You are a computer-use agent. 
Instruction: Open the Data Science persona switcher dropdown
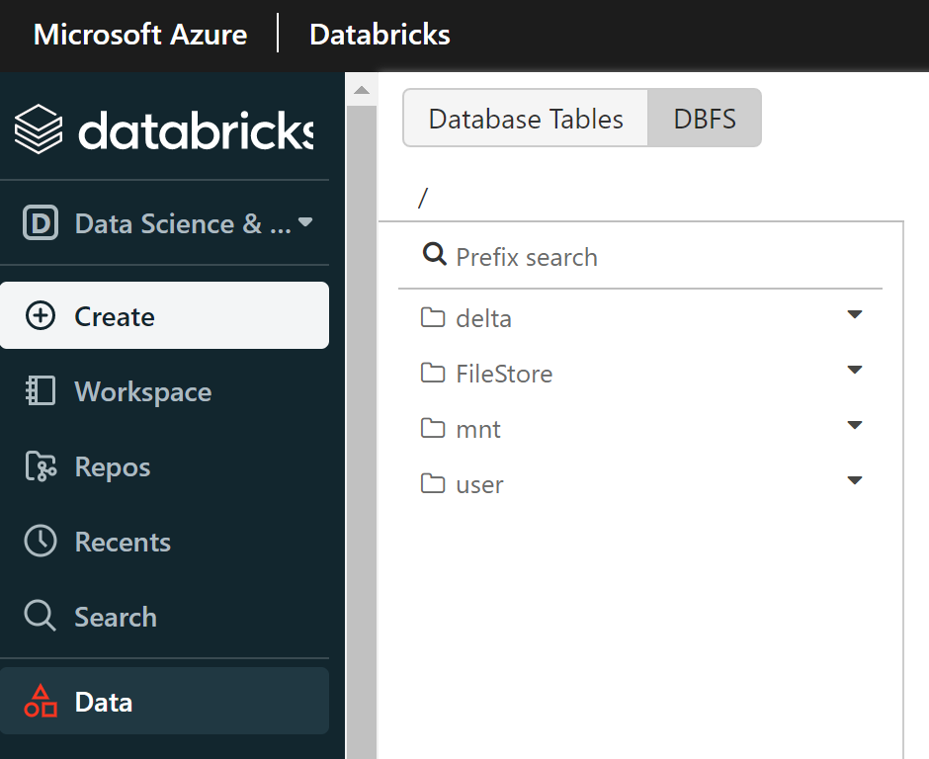tap(305, 222)
